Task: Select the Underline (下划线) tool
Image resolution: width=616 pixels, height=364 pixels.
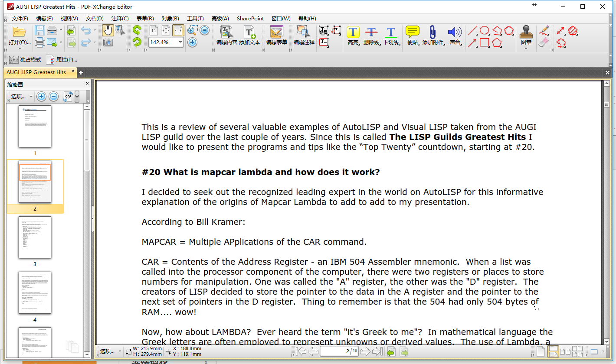Action: (391, 36)
